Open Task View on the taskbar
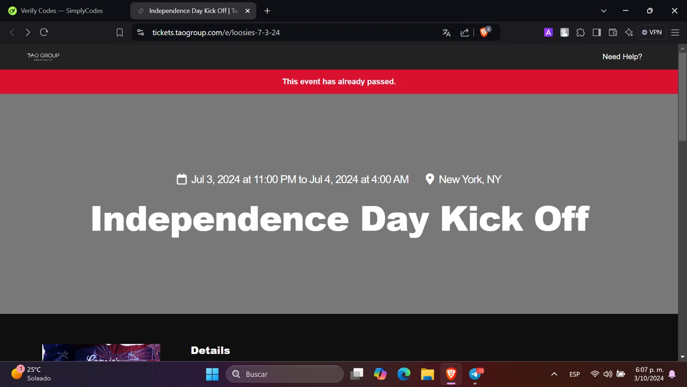This screenshot has width=687, height=387. tap(357, 374)
